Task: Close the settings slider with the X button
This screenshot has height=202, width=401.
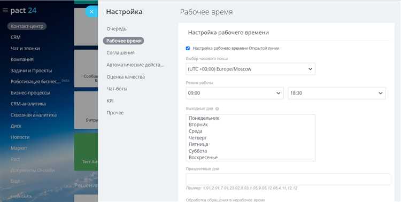Action: click(x=91, y=12)
